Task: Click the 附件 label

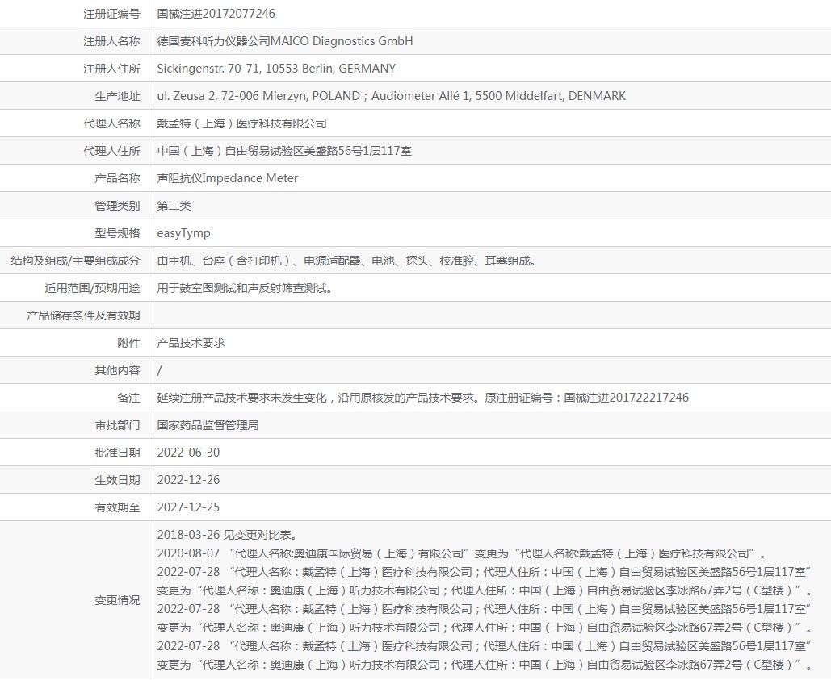Action: click(x=128, y=343)
